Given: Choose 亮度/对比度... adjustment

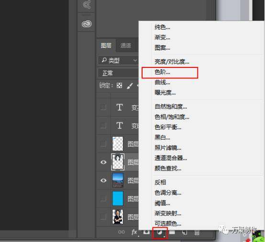Looking at the screenshot, I should 172,62.
